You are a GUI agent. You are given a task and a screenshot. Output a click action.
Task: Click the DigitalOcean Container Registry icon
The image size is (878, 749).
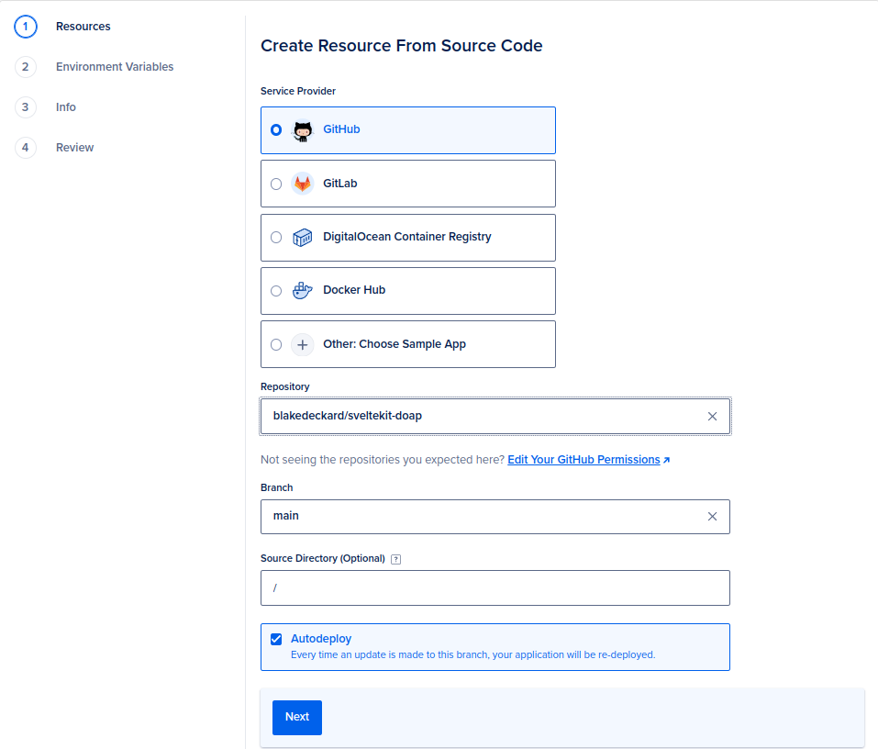pos(303,237)
